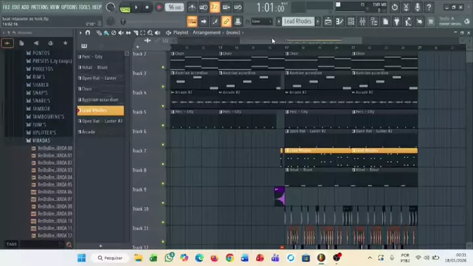Click the tempo field showing 96
Viewport: 473px width, 266px height.
click(174, 7)
